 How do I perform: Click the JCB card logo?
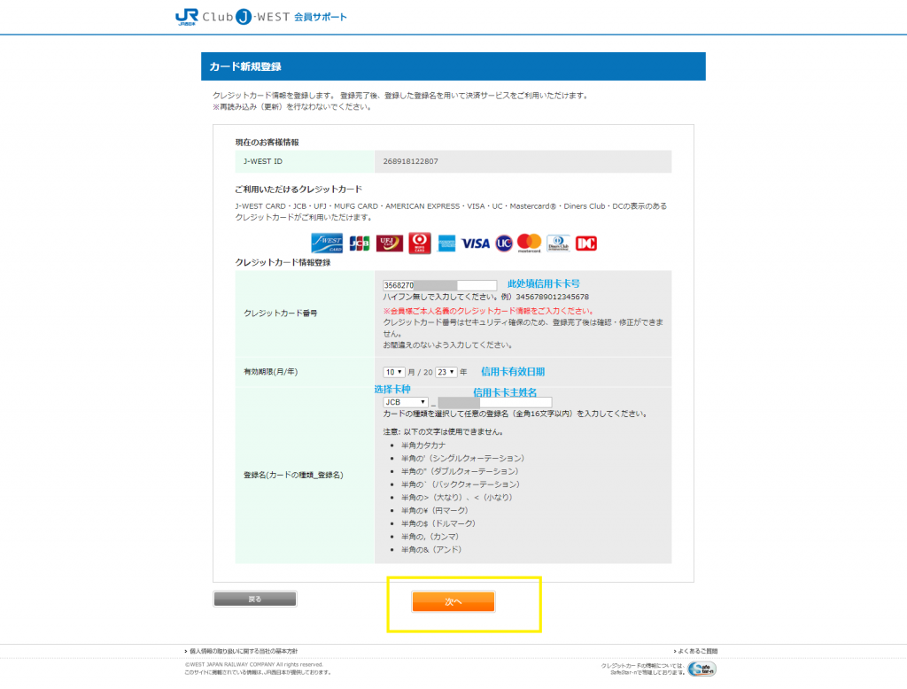pos(360,242)
